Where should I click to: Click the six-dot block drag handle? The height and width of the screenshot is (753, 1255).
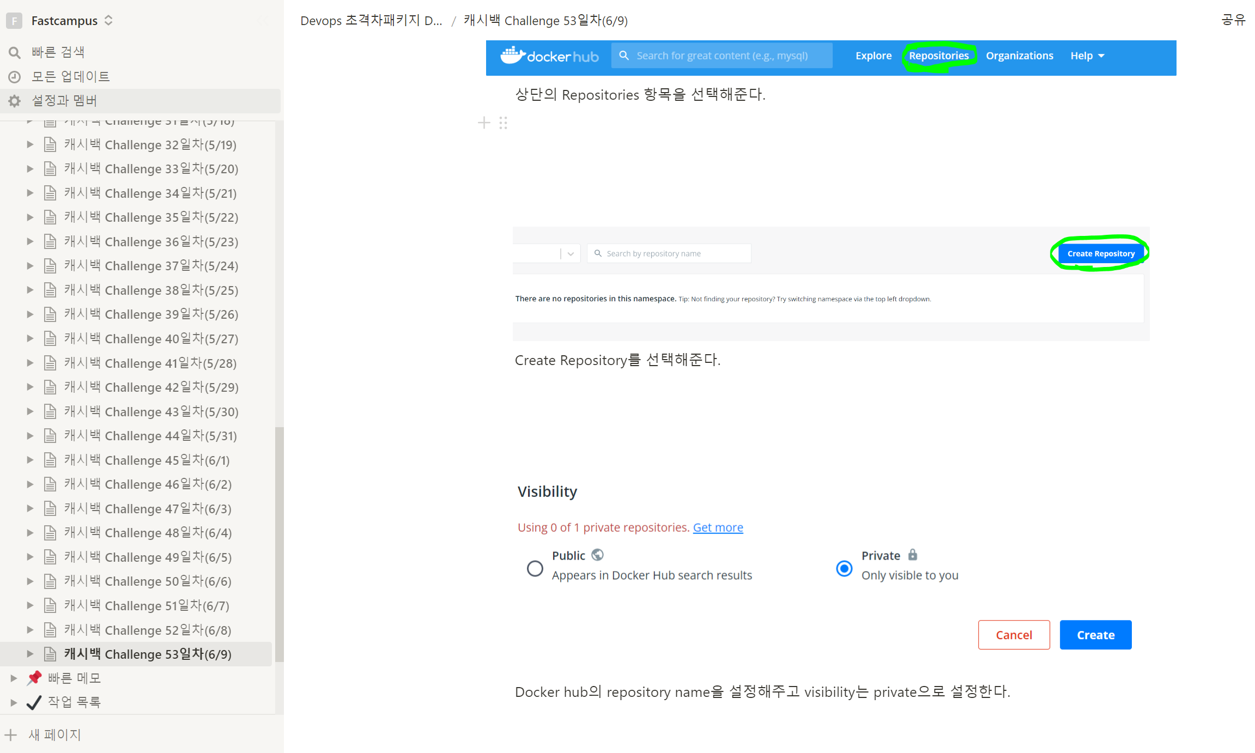click(x=503, y=123)
